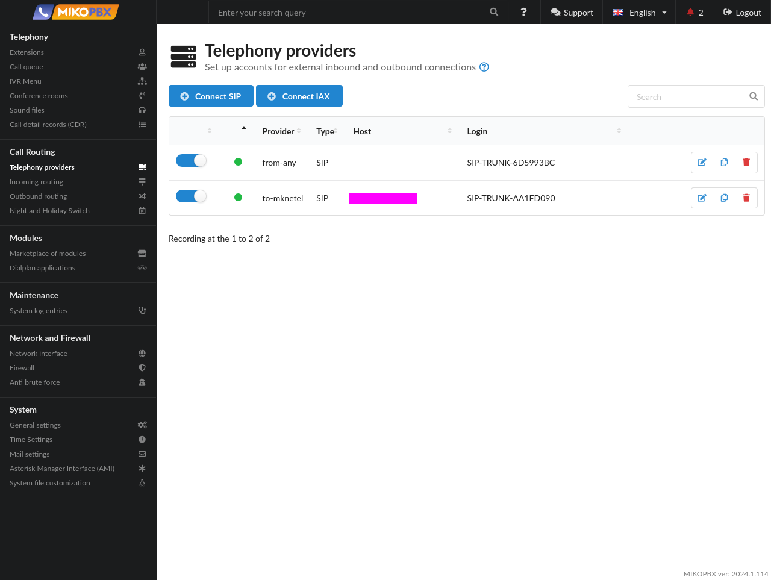Copy the to-mknetel provider
Viewport: 771px width, 580px height.
tap(724, 198)
